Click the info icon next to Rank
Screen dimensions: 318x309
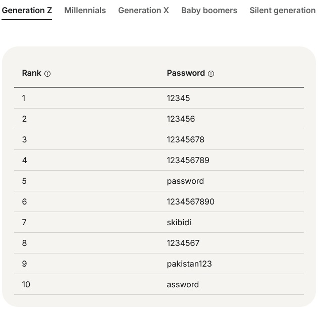[x=47, y=74]
